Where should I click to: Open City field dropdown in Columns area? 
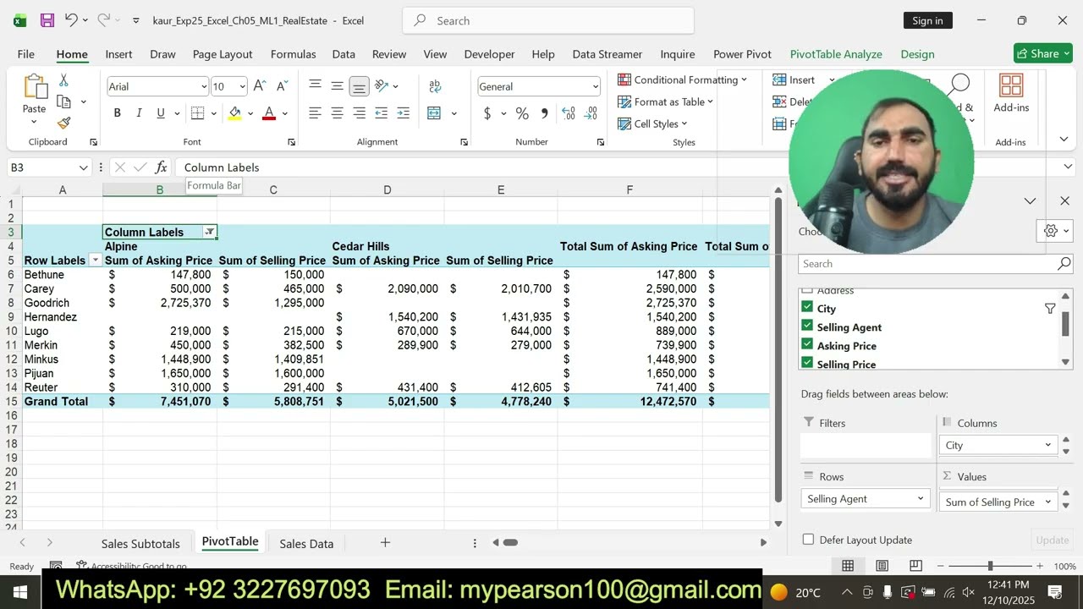click(x=1047, y=445)
